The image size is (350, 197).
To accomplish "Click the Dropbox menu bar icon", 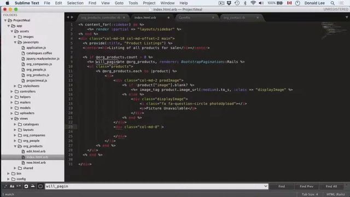I will [x=229, y=3].
